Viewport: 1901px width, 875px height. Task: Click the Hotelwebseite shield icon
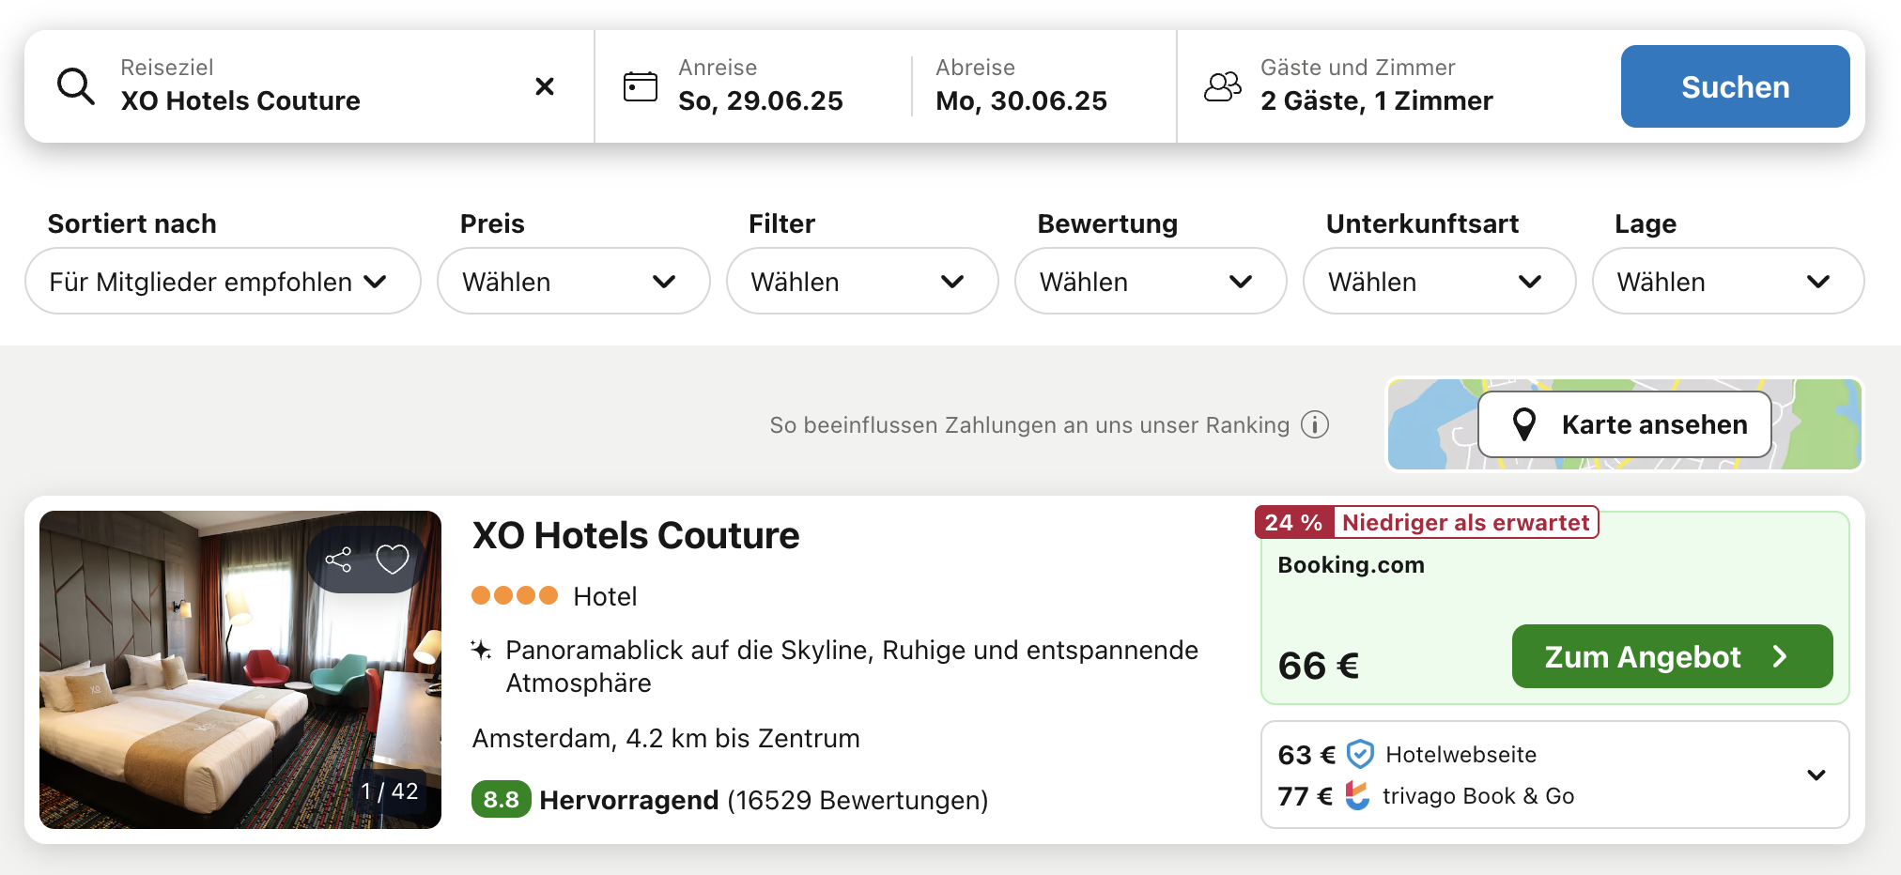click(1360, 754)
